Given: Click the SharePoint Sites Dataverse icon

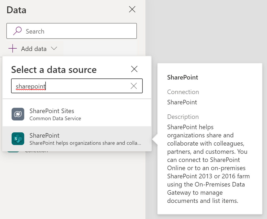Looking at the screenshot, I should pyautogui.click(x=18, y=114).
